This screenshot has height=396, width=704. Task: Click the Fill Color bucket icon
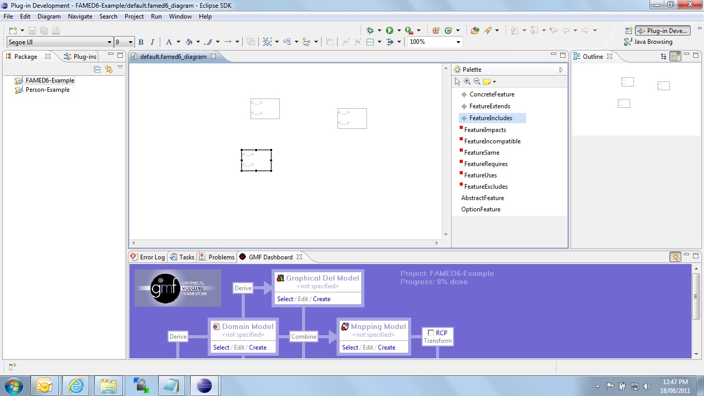[189, 42]
